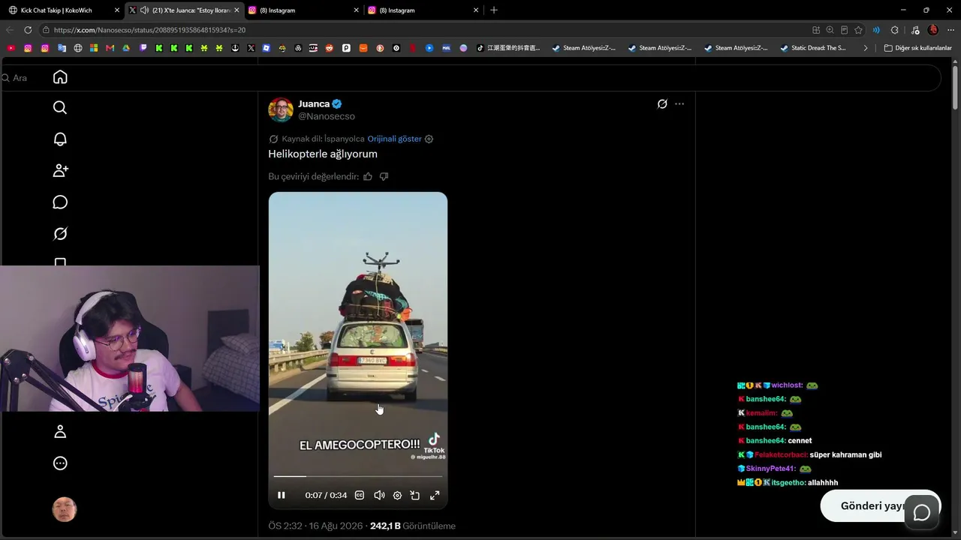961x540 pixels.
Task: Reload the page with the refresh button
Action: coord(28,30)
